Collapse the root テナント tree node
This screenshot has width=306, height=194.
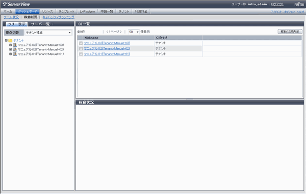6,41
